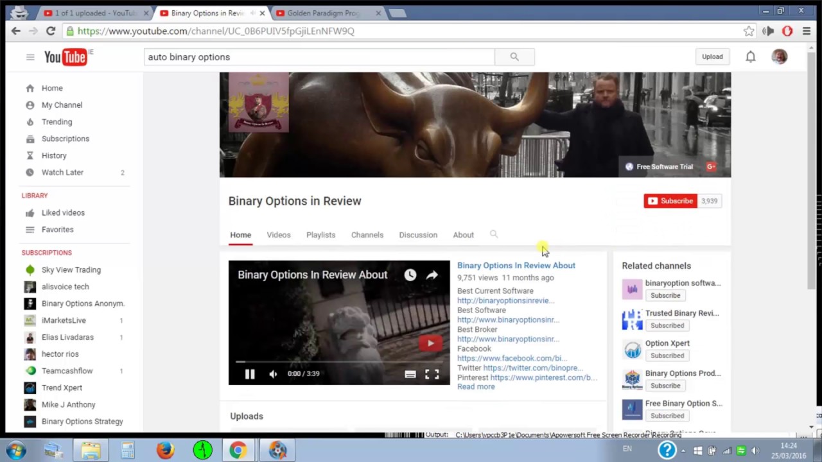822x462 pixels.
Task: Select the About channel tab
Action: tap(463, 235)
